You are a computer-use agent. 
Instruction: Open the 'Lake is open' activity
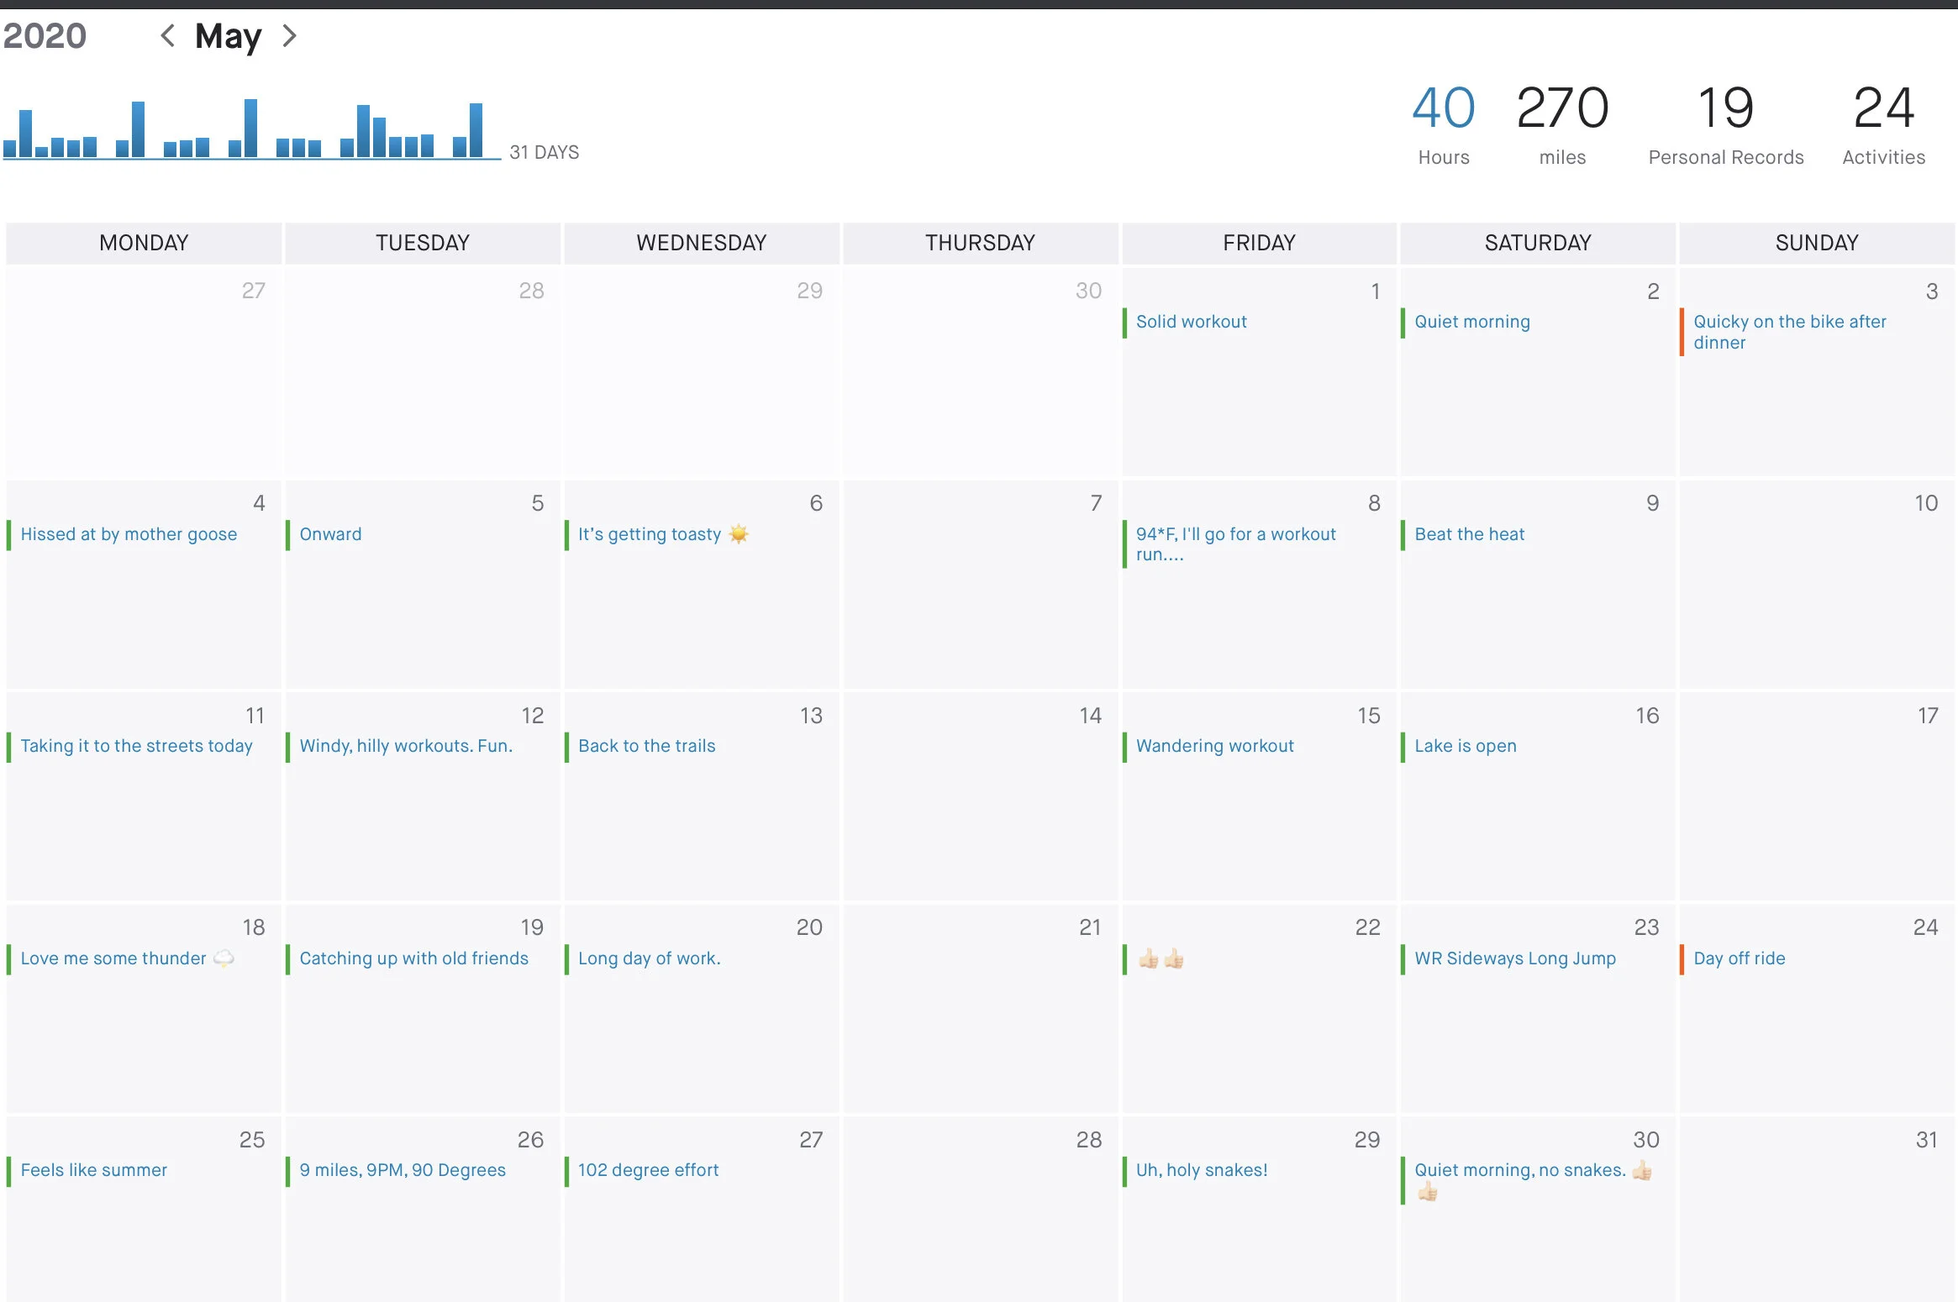click(1465, 746)
